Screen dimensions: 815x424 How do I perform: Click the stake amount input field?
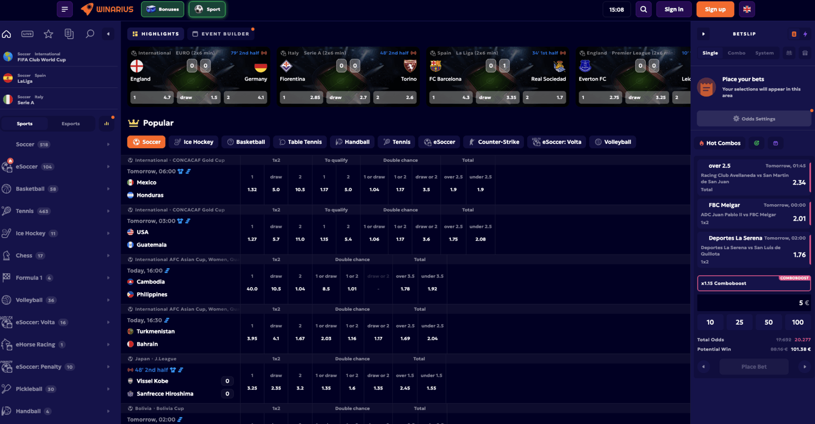pyautogui.click(x=753, y=303)
